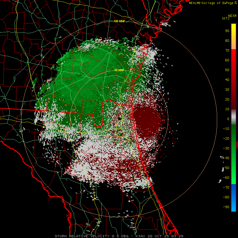This screenshot has height=238, width=238.
Task: Click the 70 value on velocity scale
Action: (x=227, y=51)
